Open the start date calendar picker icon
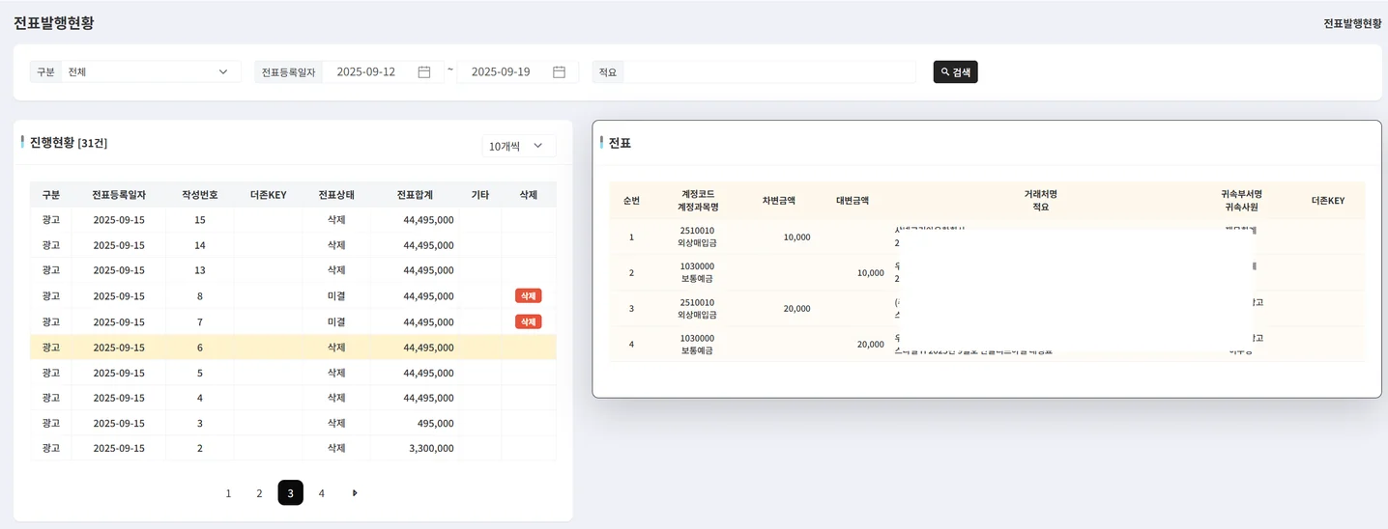The height and width of the screenshot is (529, 1388). [423, 71]
